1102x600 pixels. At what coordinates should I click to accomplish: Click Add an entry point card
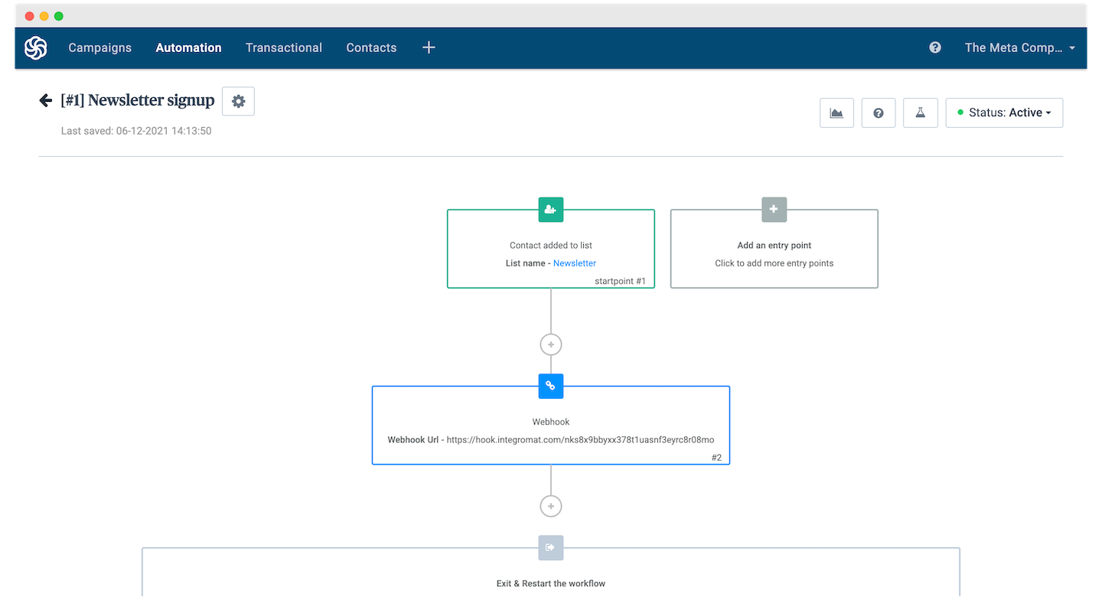pos(774,249)
